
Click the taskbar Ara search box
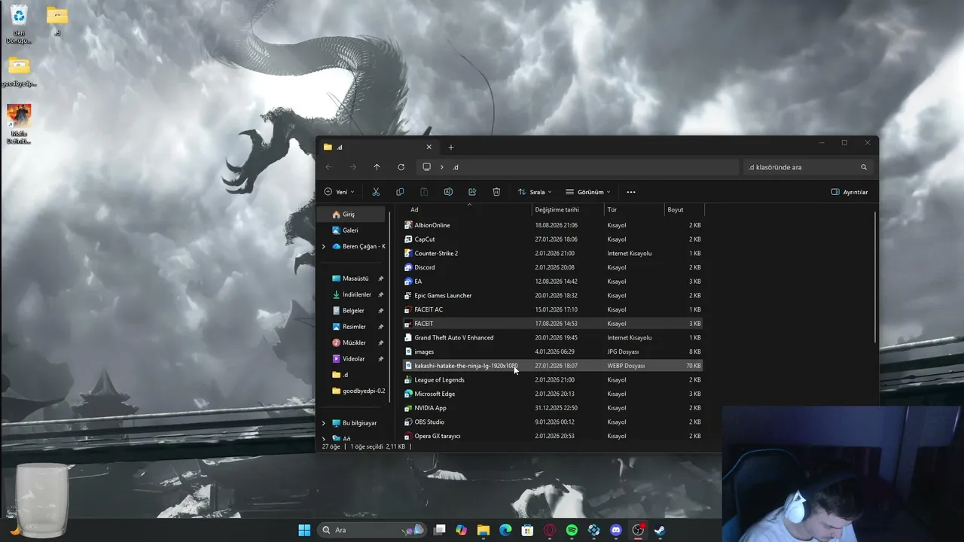coord(371,530)
